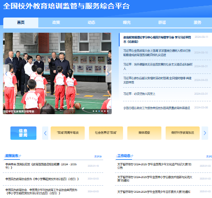Show previous photo with carousel left arrow
Screen dimensions: 212x198
(6, 73)
